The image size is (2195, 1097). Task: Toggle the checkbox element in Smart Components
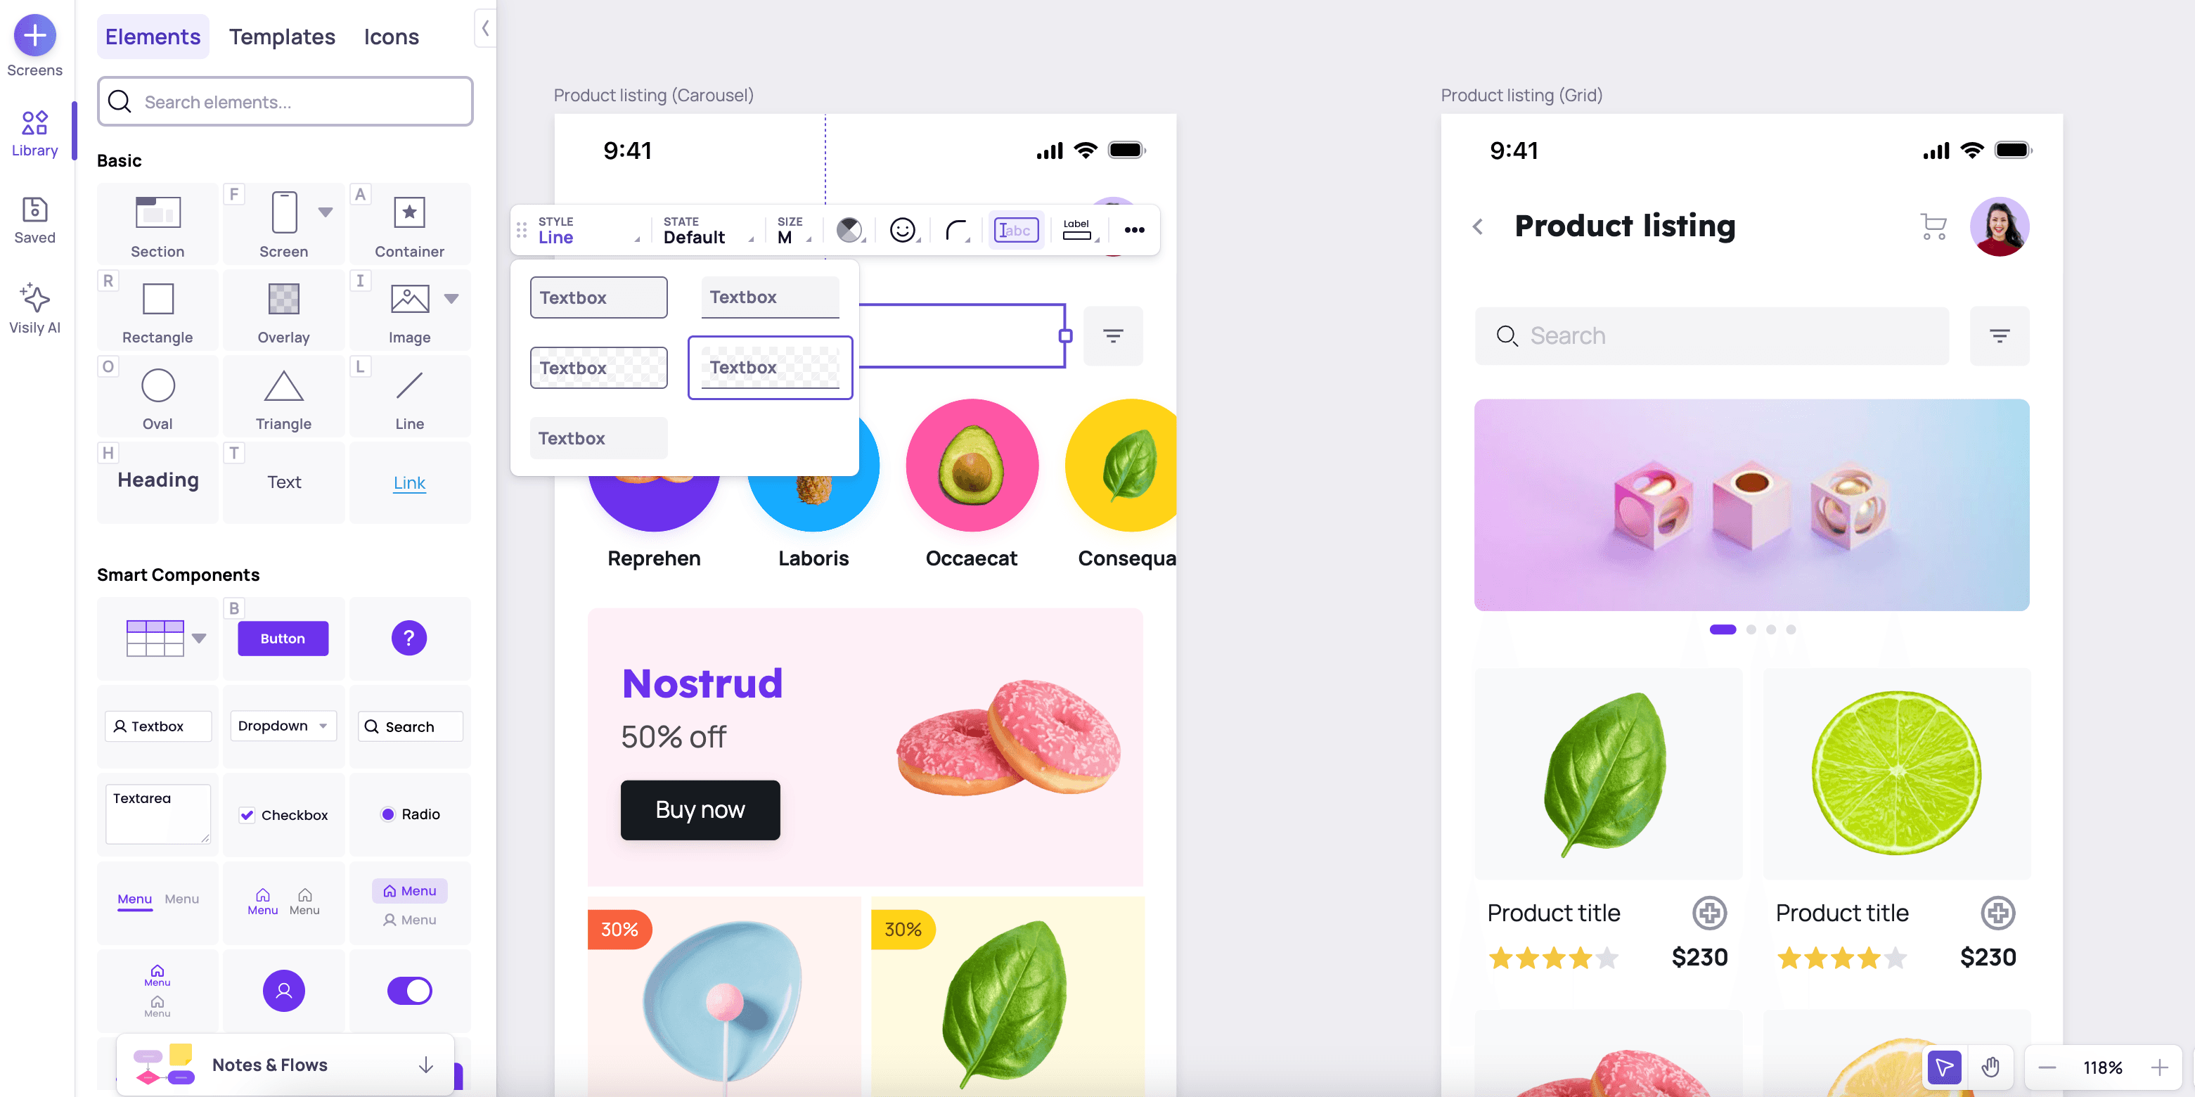point(283,814)
